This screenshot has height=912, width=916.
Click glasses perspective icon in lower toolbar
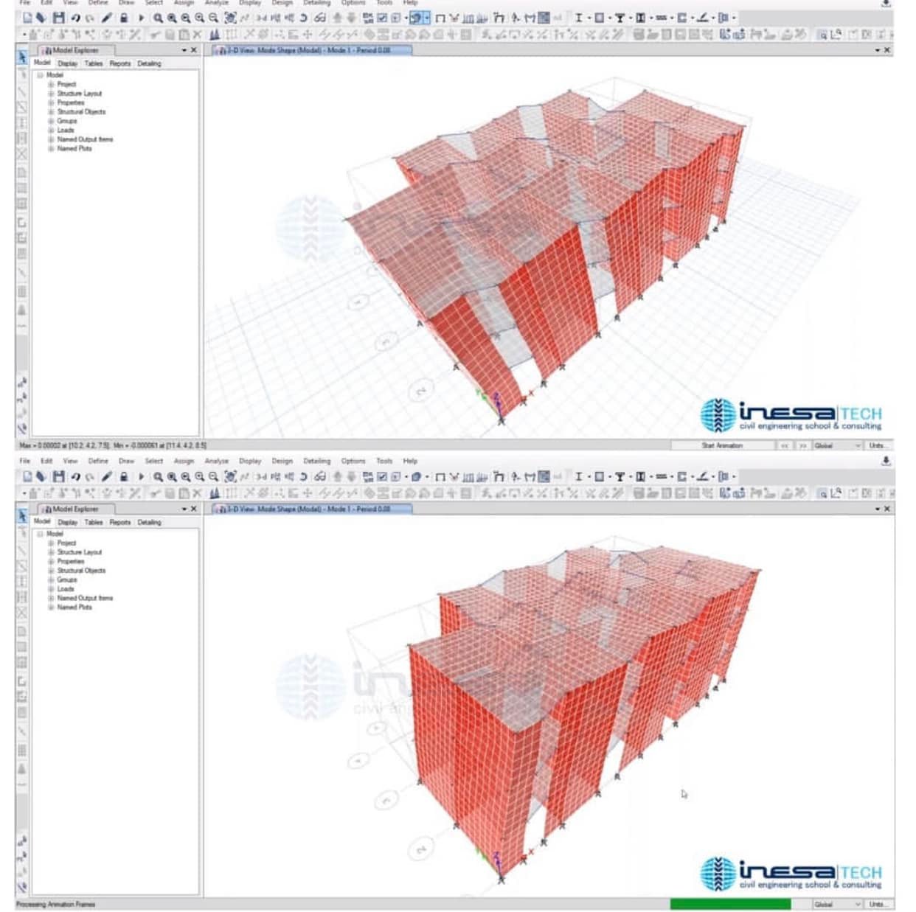(x=320, y=476)
